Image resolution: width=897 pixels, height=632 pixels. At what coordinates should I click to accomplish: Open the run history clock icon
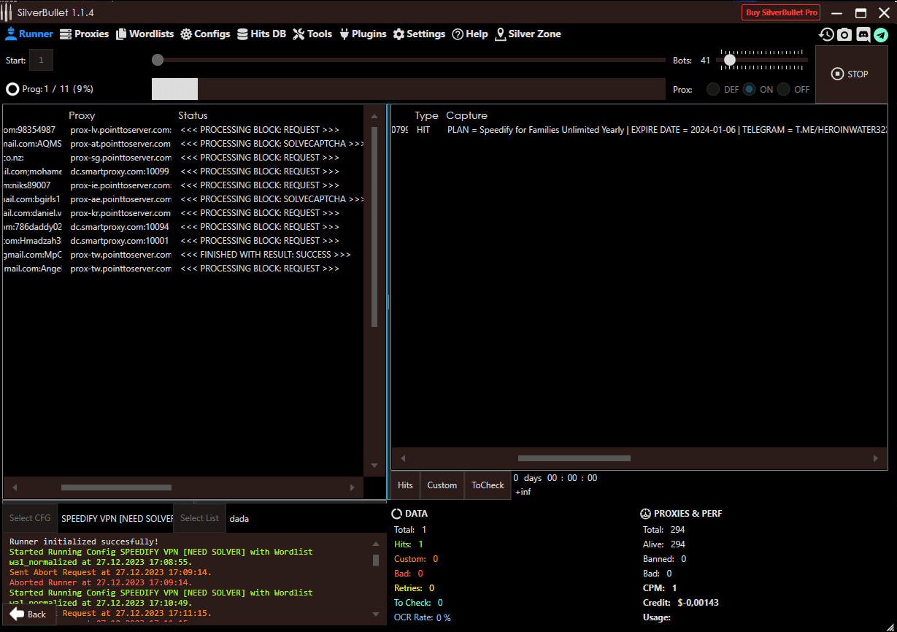click(826, 34)
